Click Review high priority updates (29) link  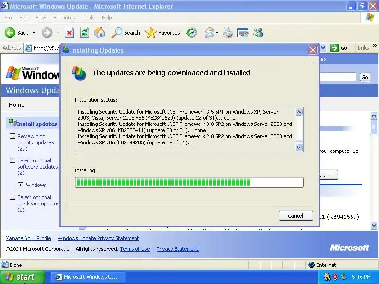pos(36,142)
